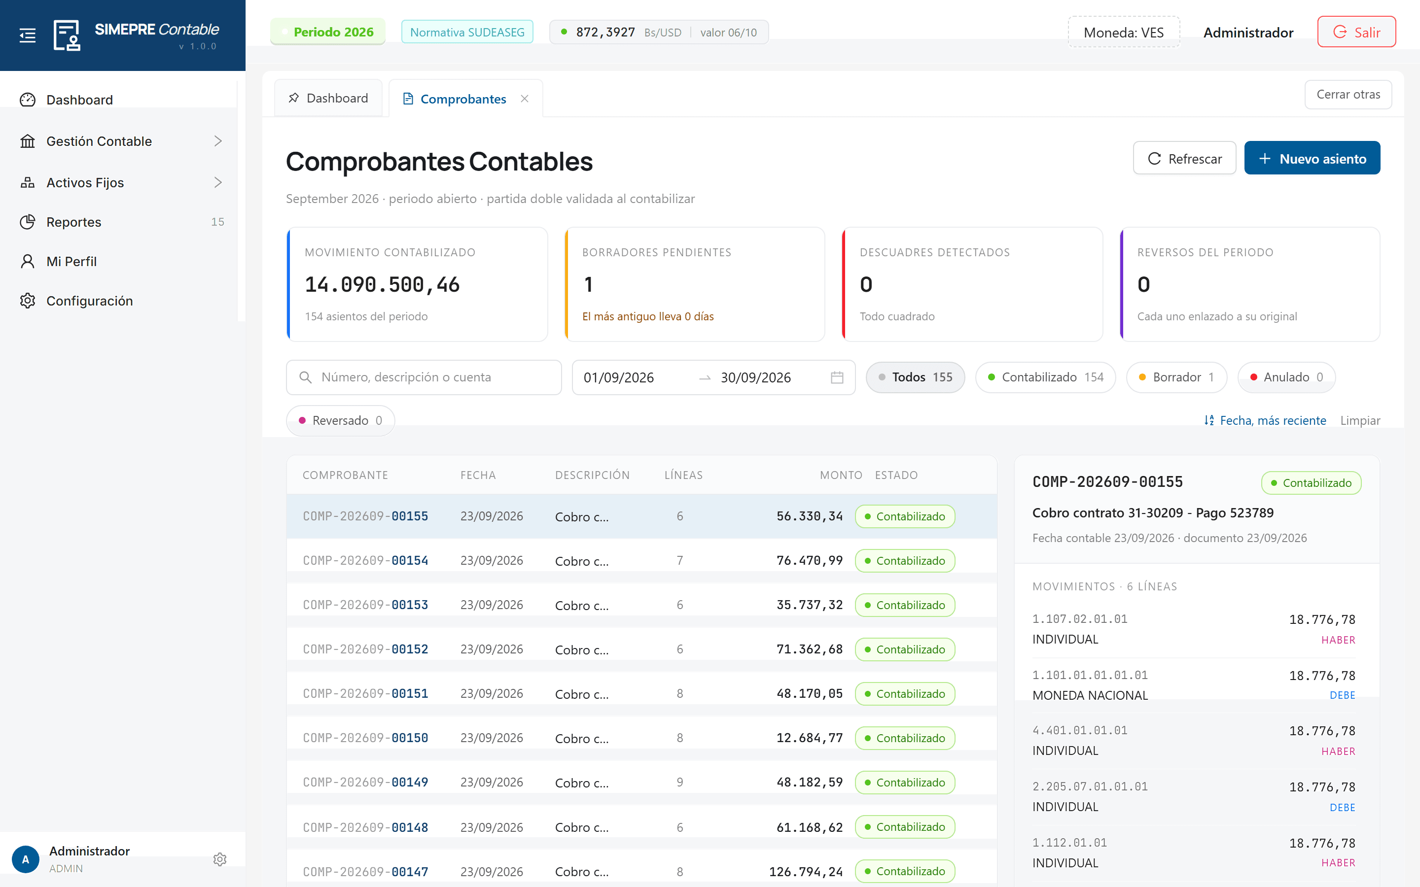
Task: Click the Reportes pie chart icon
Action: click(x=28, y=222)
